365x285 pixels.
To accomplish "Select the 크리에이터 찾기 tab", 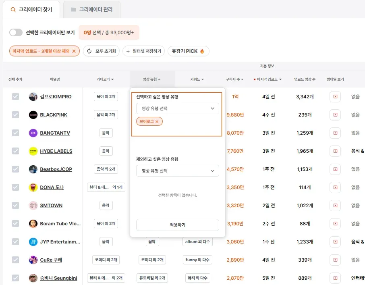I will tap(32, 10).
